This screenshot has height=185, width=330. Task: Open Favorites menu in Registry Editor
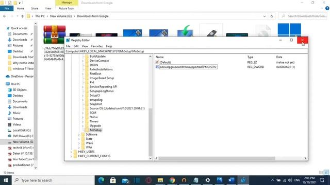pos(97,46)
